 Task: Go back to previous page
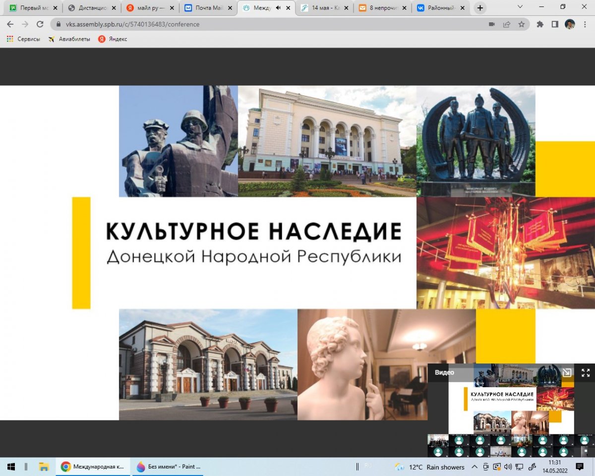[x=10, y=24]
